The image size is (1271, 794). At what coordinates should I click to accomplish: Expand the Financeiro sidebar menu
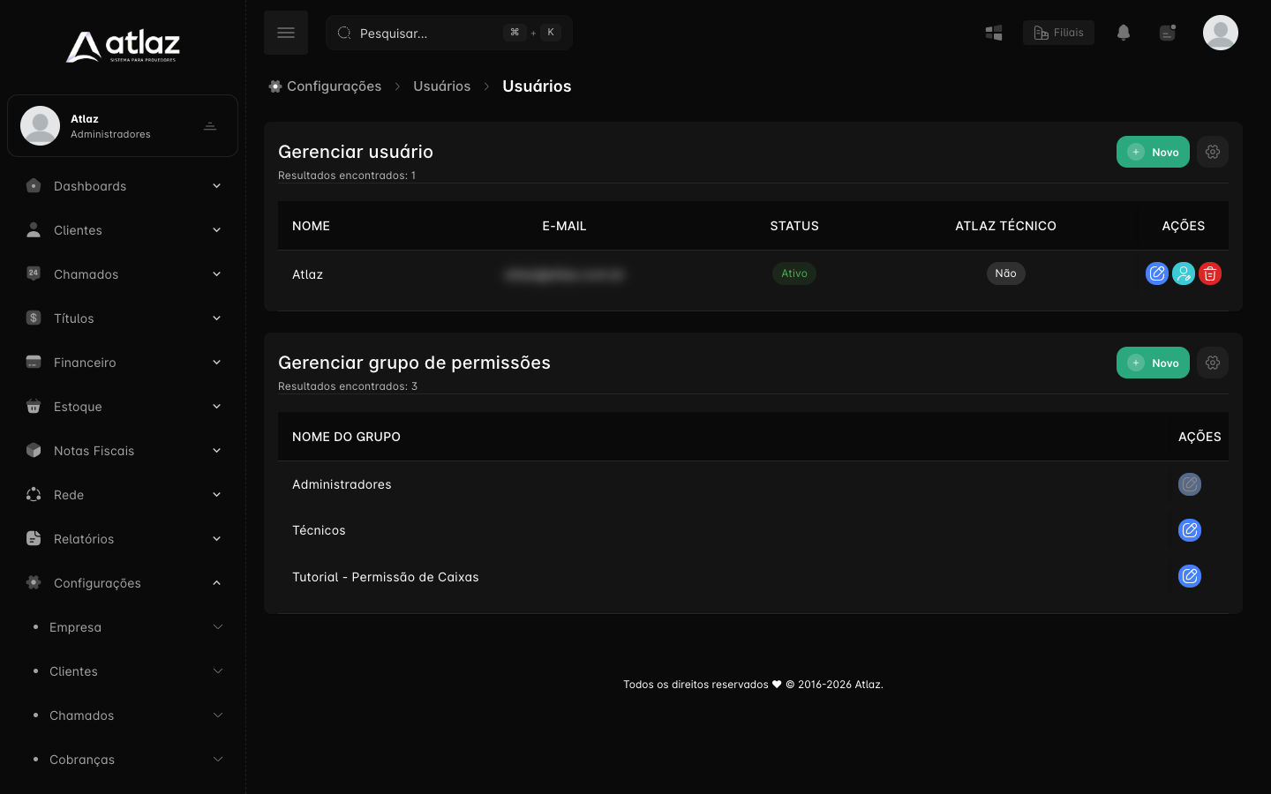123,363
